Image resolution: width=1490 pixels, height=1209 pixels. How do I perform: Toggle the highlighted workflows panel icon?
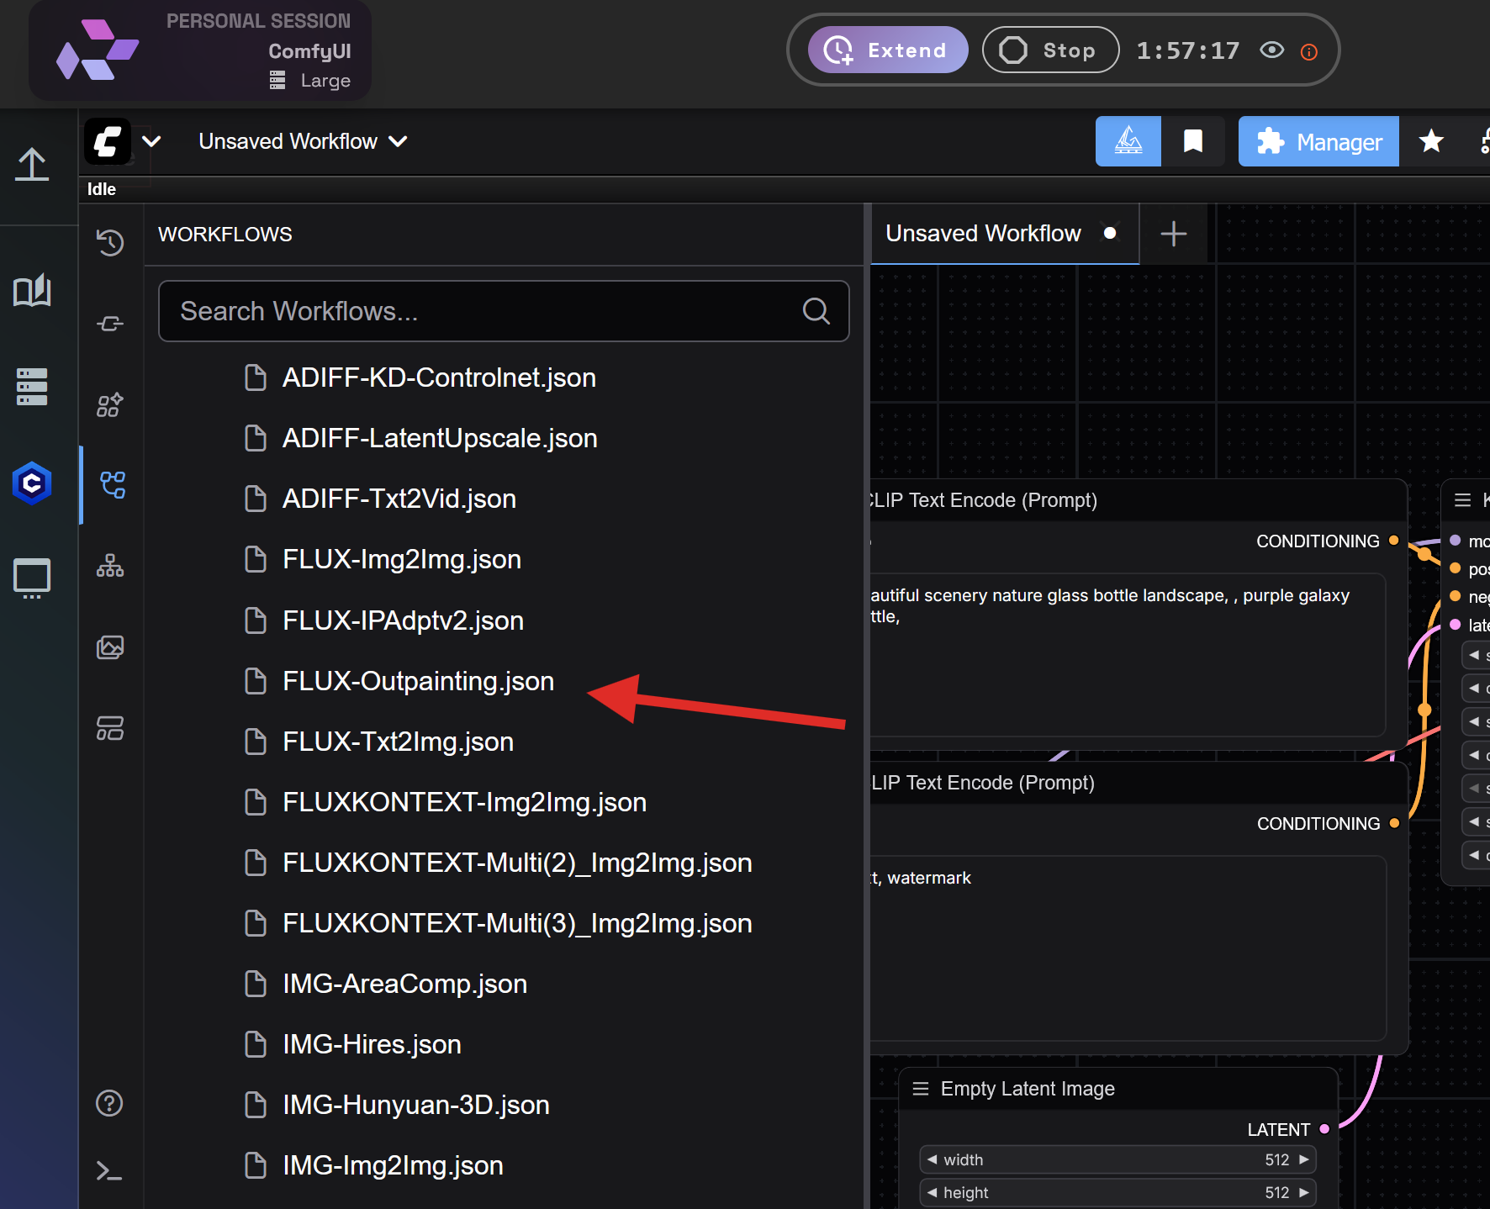tap(112, 483)
